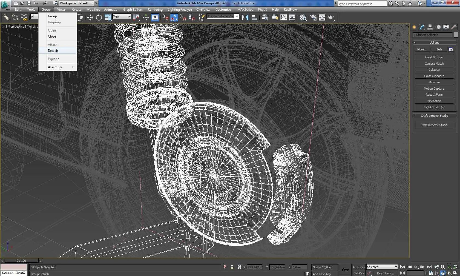Click the Align tool icon
This screenshot has height=276, width=460.
[254, 18]
